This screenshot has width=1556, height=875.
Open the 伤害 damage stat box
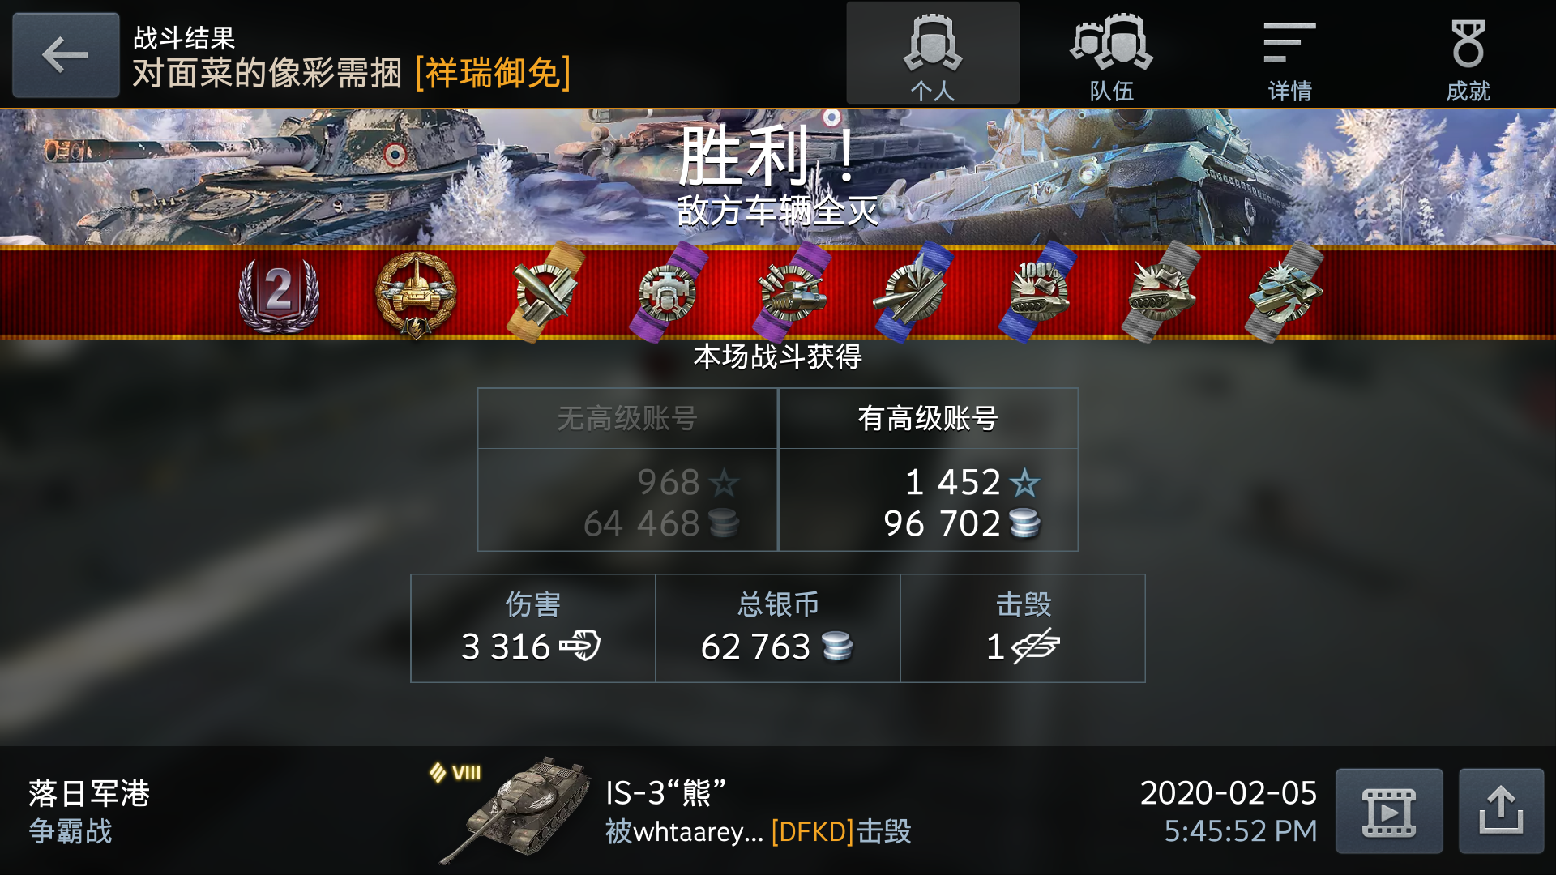click(x=532, y=628)
